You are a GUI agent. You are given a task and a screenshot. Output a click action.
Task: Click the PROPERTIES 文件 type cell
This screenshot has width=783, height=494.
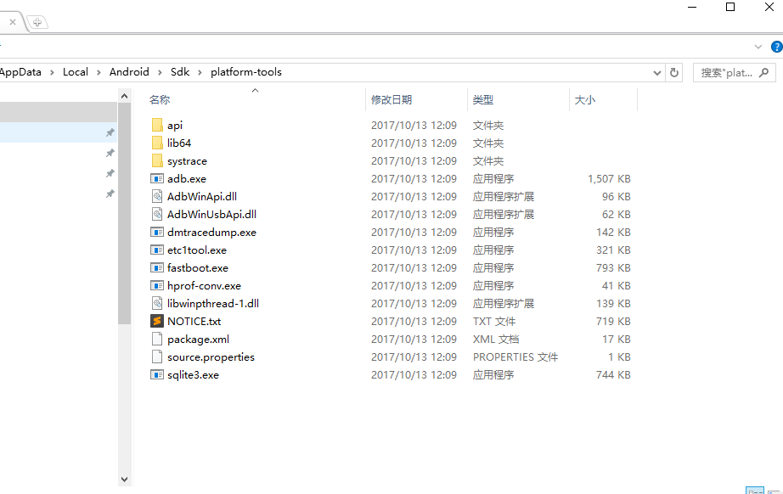[x=515, y=357]
